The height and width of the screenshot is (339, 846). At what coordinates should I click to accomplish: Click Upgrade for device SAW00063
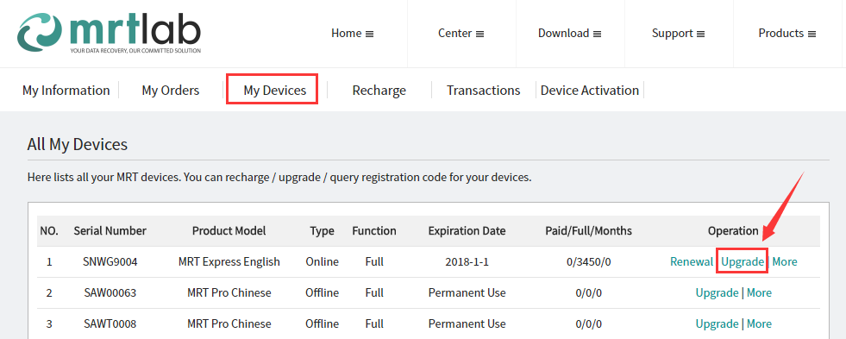pos(717,292)
